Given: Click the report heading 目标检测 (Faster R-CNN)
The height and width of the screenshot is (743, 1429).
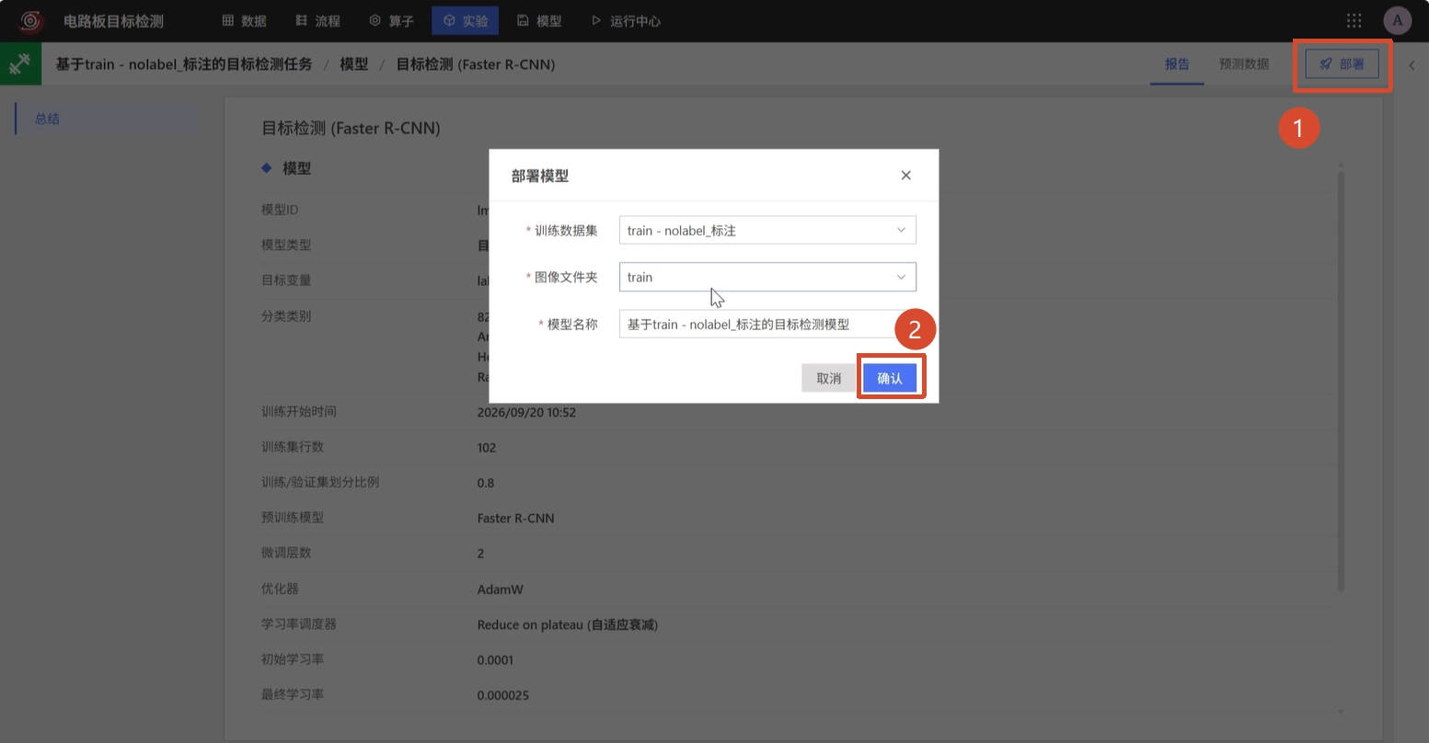Looking at the screenshot, I should (351, 128).
